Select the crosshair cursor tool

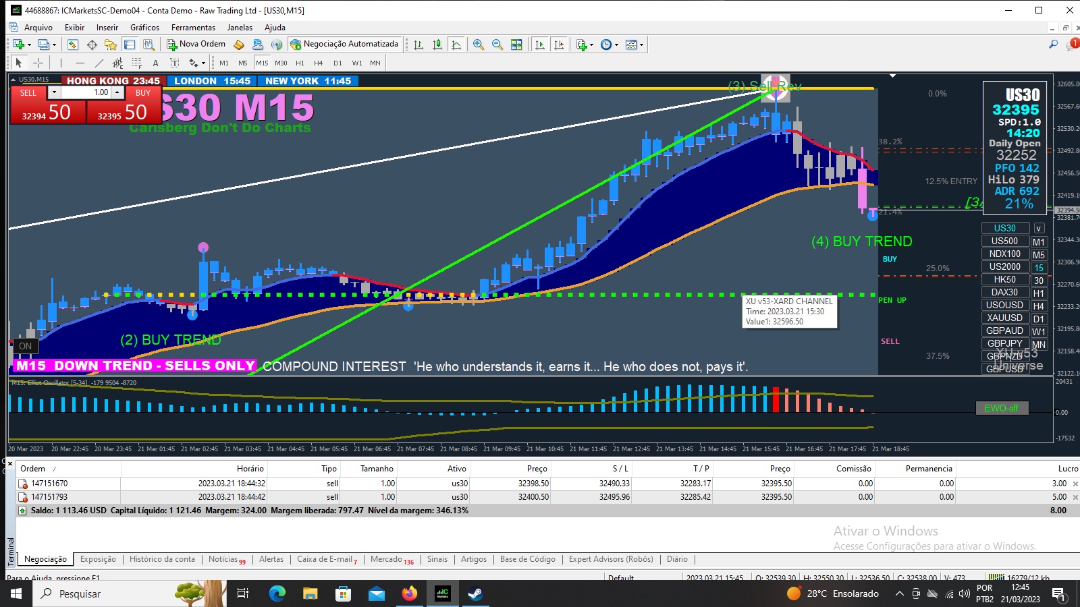pyautogui.click(x=38, y=63)
